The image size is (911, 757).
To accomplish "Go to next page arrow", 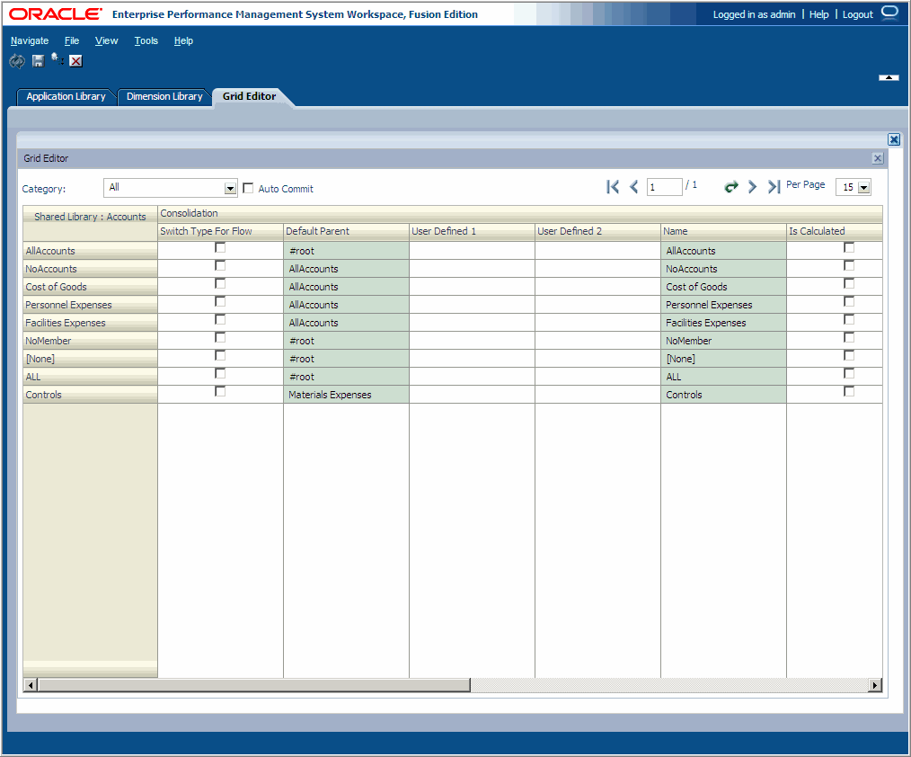I will coord(752,187).
